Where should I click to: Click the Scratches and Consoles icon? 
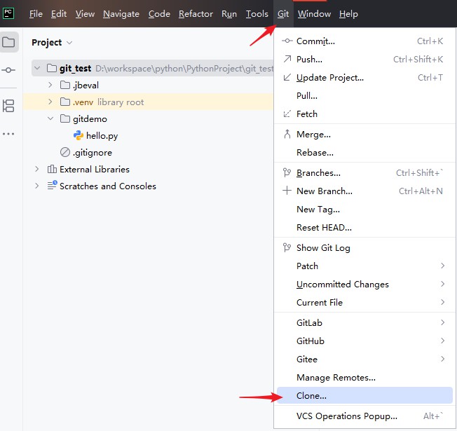52,185
